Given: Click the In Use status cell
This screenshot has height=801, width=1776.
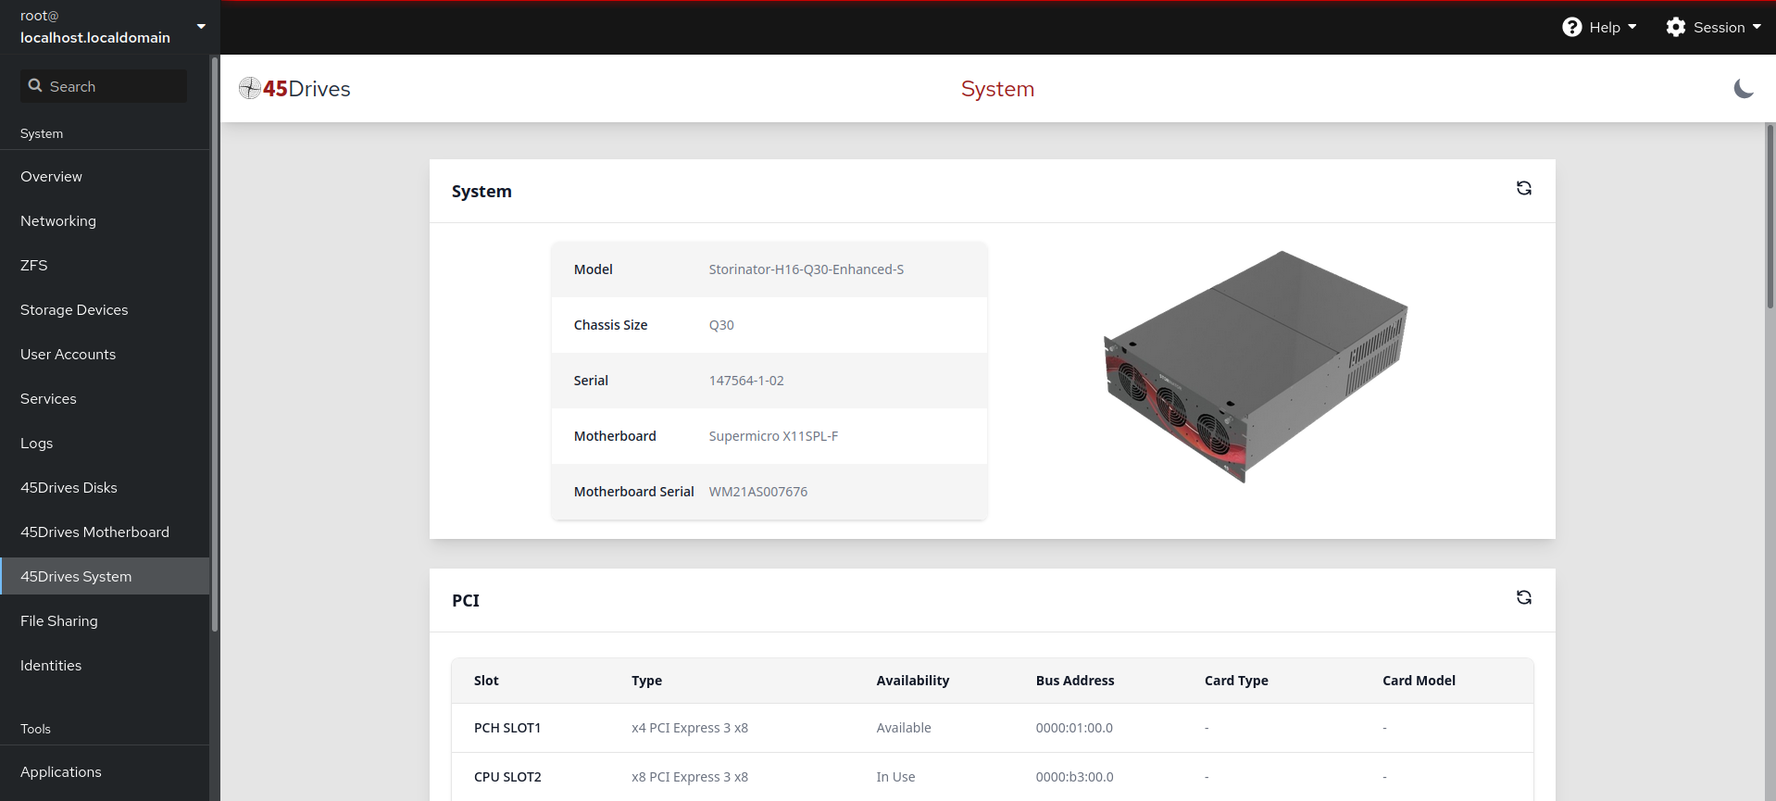Looking at the screenshot, I should click(x=895, y=777).
